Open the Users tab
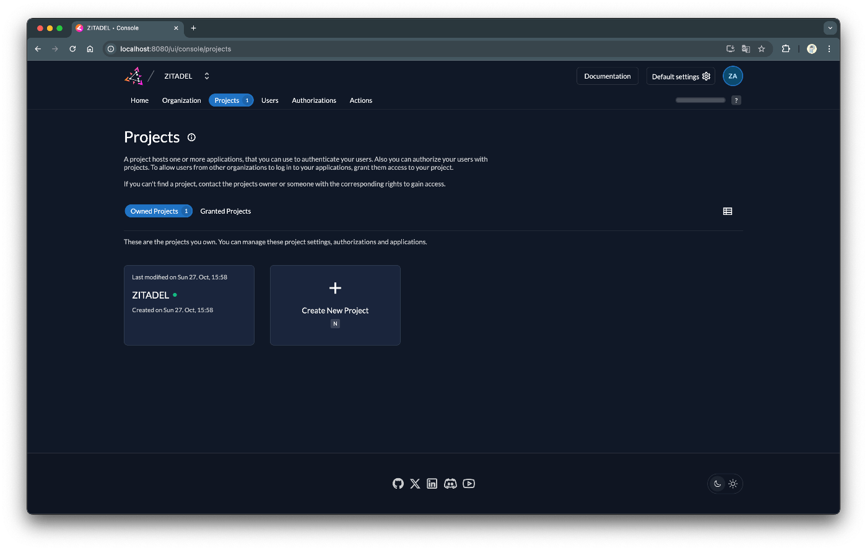Screen dimensions: 867x550 pos(270,100)
